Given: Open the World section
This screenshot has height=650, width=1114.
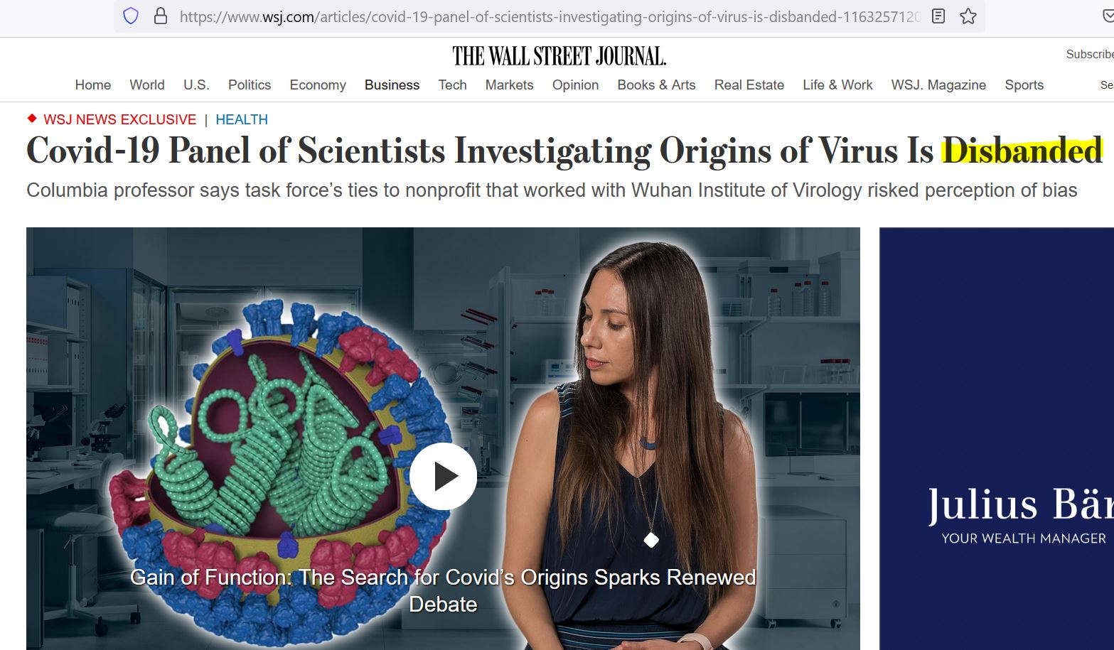Looking at the screenshot, I should tap(147, 85).
